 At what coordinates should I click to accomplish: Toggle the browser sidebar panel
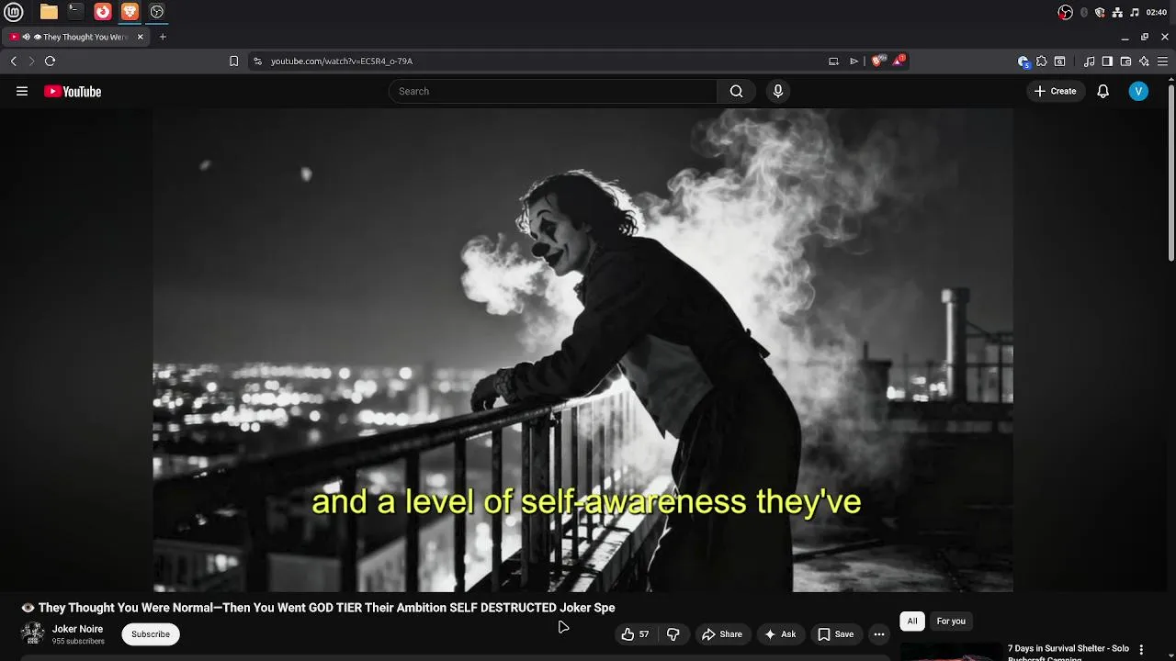[x=1107, y=62]
